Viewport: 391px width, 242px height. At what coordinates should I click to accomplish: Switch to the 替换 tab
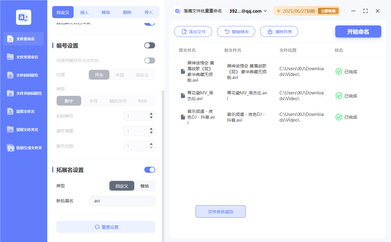pyautogui.click(x=105, y=12)
